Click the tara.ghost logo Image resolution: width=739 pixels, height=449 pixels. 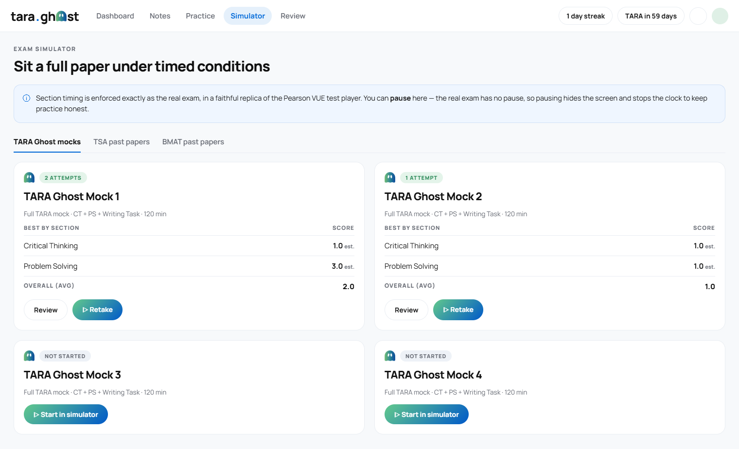pyautogui.click(x=45, y=17)
